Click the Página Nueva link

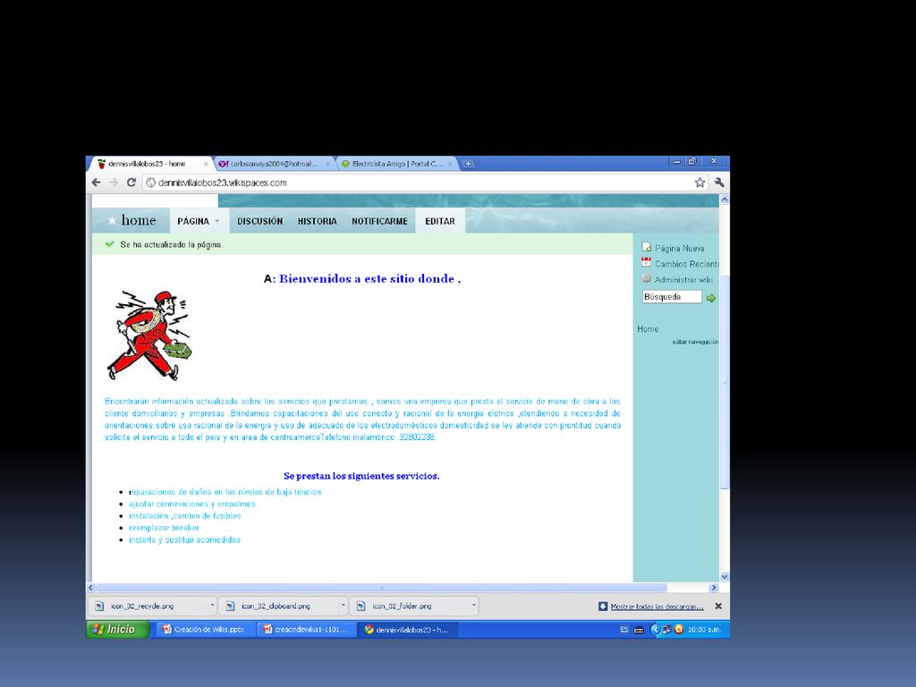tap(680, 249)
